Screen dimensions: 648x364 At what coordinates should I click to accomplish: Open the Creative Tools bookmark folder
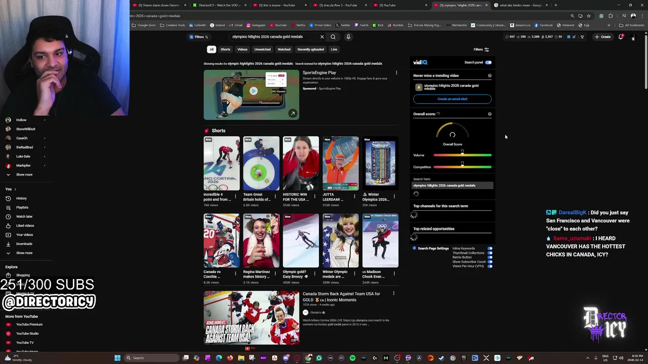pos(173,25)
